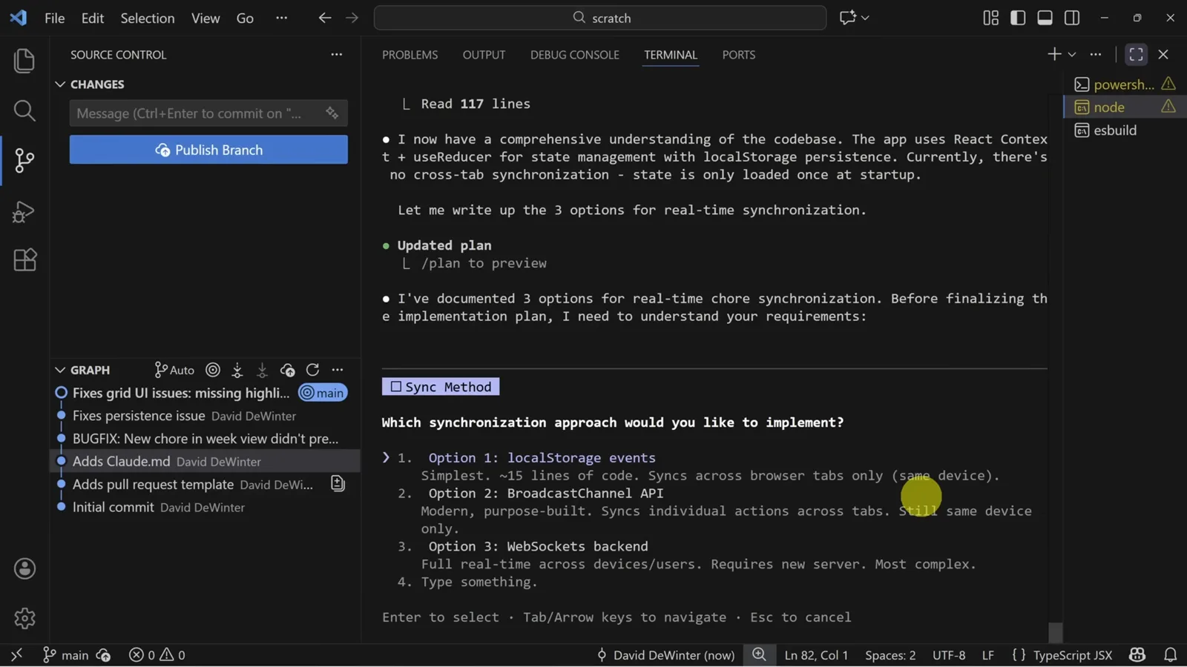Open the Manage gear menu
The width and height of the screenshot is (1187, 667).
point(24,618)
